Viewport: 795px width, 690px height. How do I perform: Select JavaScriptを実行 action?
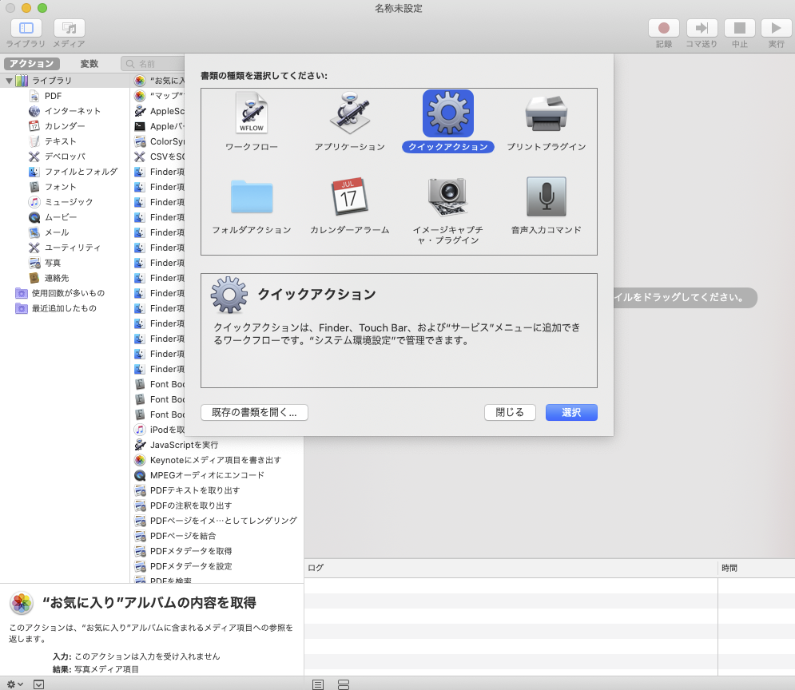click(x=184, y=445)
